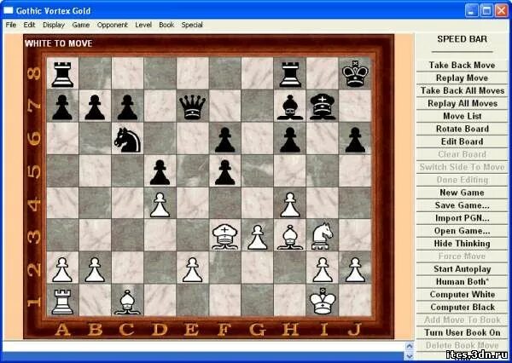The image size is (512, 363).
Task: Click the black chancellor piece on I7
Action: pyautogui.click(x=323, y=107)
